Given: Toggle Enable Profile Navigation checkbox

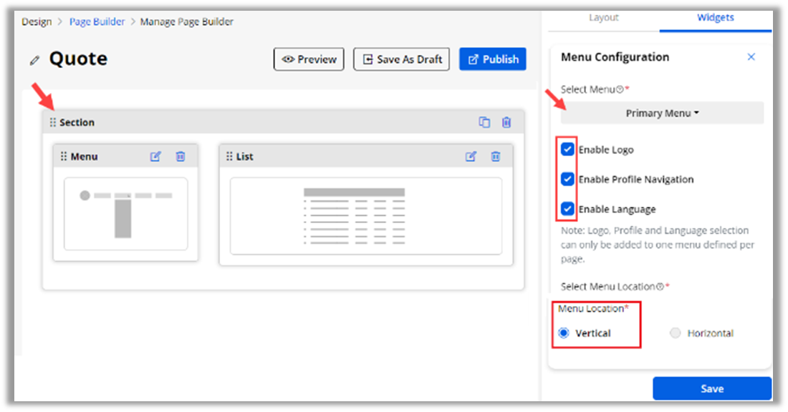Looking at the screenshot, I should coord(567,179).
